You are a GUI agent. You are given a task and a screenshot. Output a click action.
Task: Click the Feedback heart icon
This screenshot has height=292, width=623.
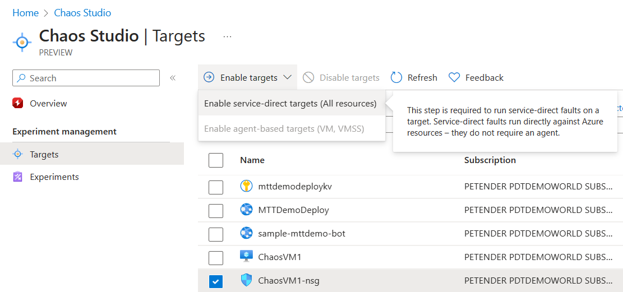(454, 77)
